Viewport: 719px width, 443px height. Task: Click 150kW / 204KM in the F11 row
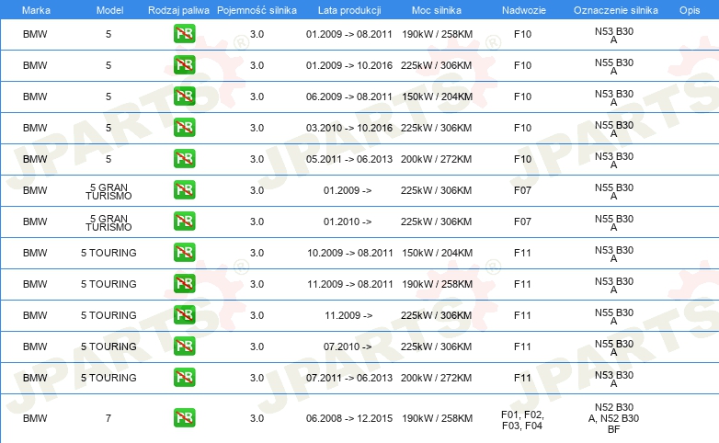click(437, 252)
